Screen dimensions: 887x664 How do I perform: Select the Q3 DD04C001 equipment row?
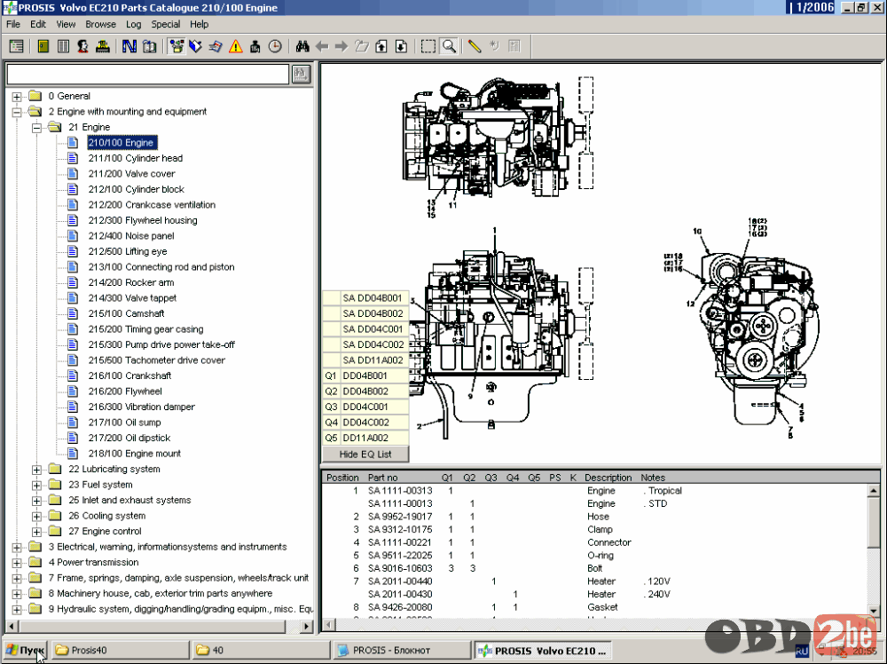click(365, 407)
